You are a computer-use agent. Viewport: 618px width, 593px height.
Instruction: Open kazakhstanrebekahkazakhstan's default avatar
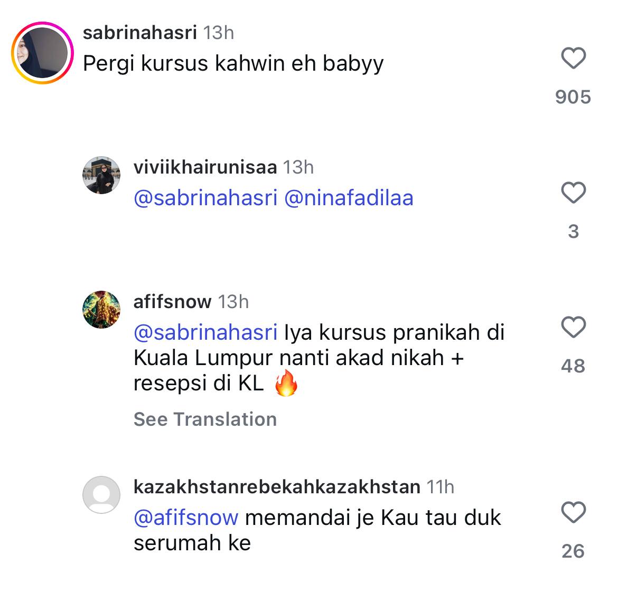point(101,495)
